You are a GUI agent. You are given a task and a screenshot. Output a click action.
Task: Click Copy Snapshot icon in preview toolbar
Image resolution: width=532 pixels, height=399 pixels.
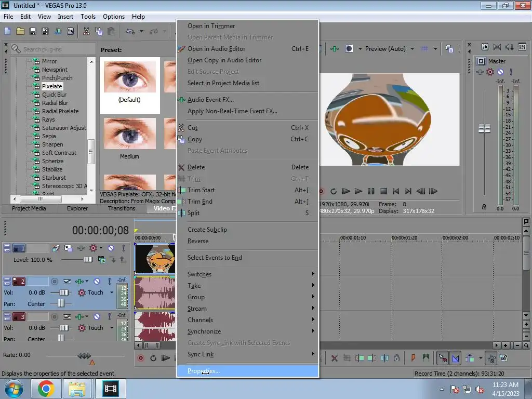(x=449, y=48)
